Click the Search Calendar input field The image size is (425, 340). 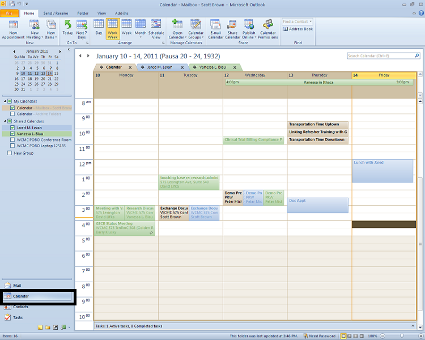(x=379, y=56)
